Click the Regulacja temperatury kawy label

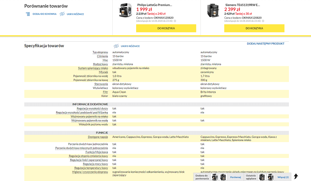click(91, 168)
